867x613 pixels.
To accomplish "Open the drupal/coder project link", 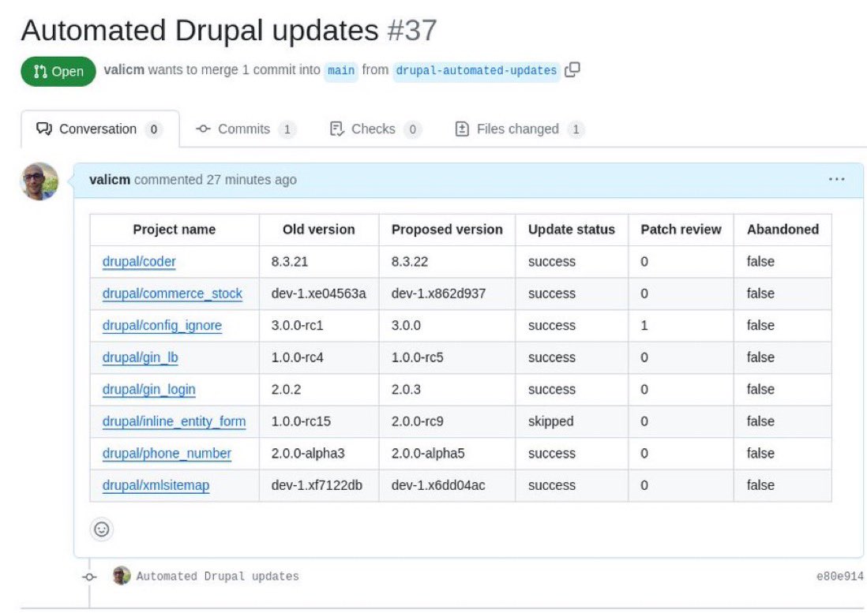I will [x=139, y=262].
